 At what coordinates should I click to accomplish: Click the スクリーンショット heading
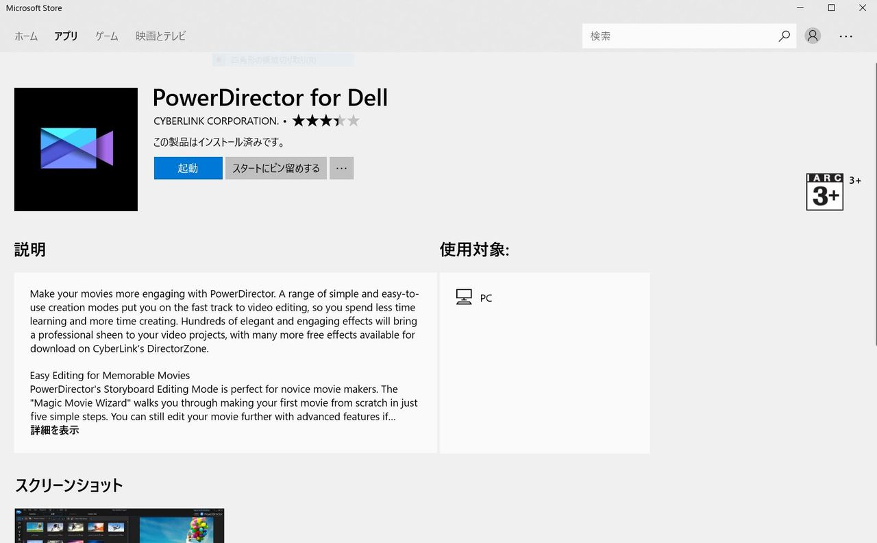coord(69,485)
